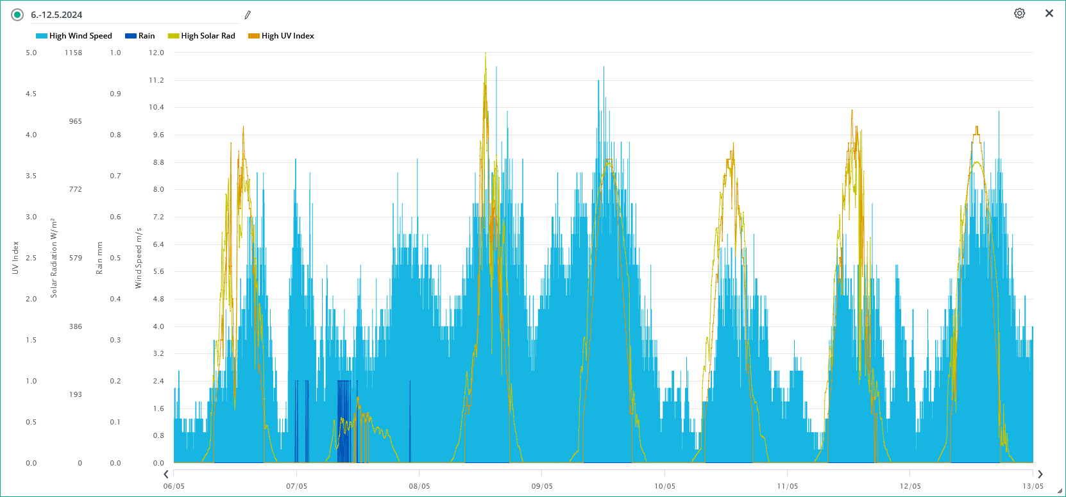This screenshot has width=1066, height=497.
Task: Select the 06/05 date label on the x-axis
Action: 174,486
